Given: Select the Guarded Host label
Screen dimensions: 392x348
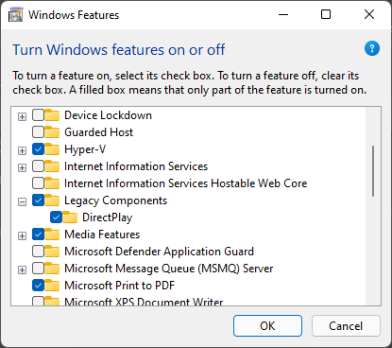Looking at the screenshot, I should 98,132.
